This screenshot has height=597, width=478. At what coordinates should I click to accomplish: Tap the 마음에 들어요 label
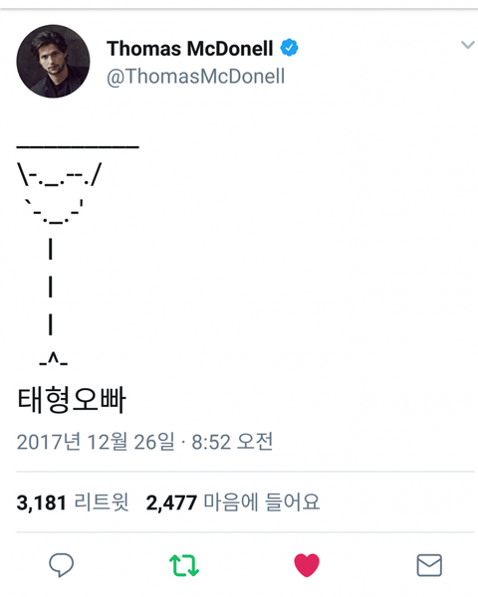point(262,501)
